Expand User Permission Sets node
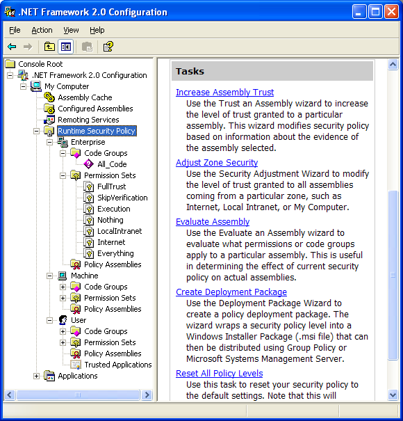This screenshot has height=421, width=403. click(63, 342)
